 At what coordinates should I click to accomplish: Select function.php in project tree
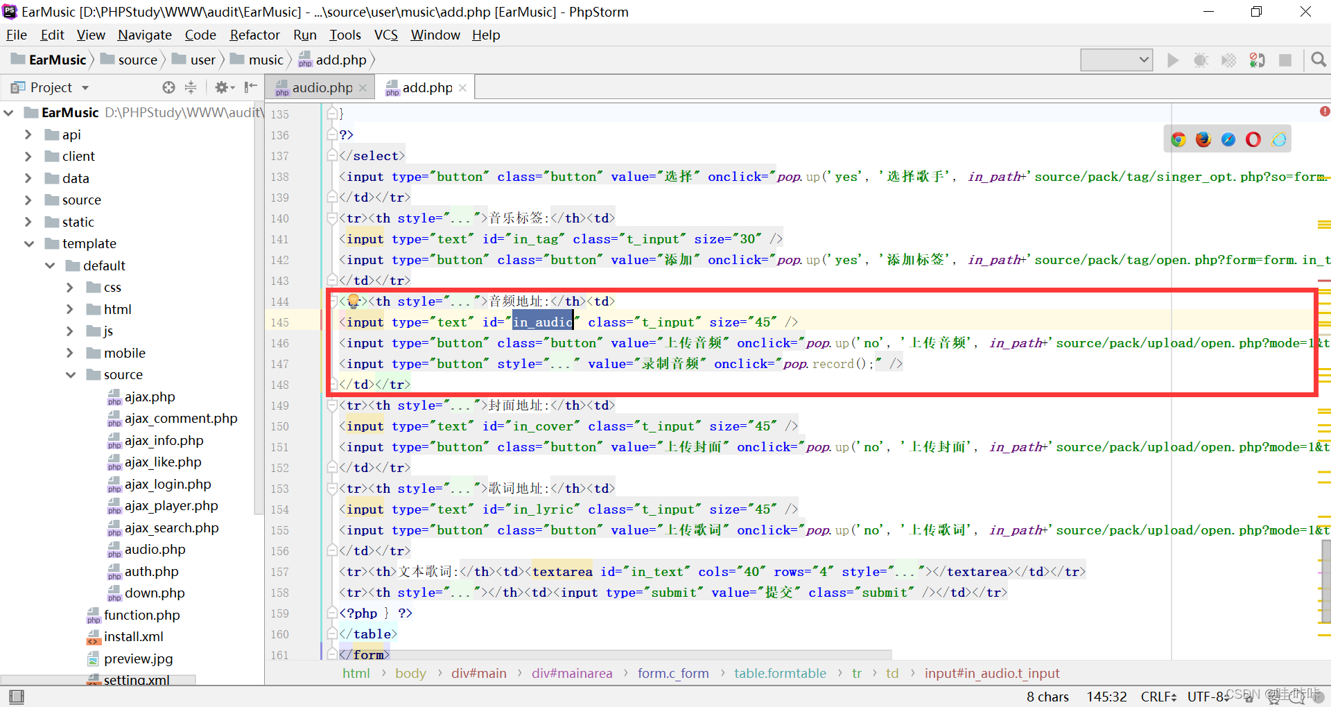click(x=141, y=615)
